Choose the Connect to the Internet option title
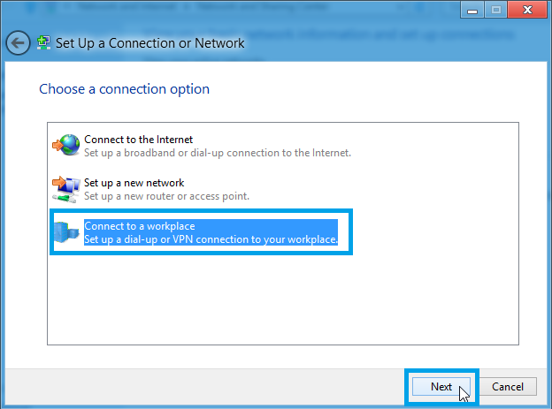Screen dimensions: 552x409 coord(138,140)
